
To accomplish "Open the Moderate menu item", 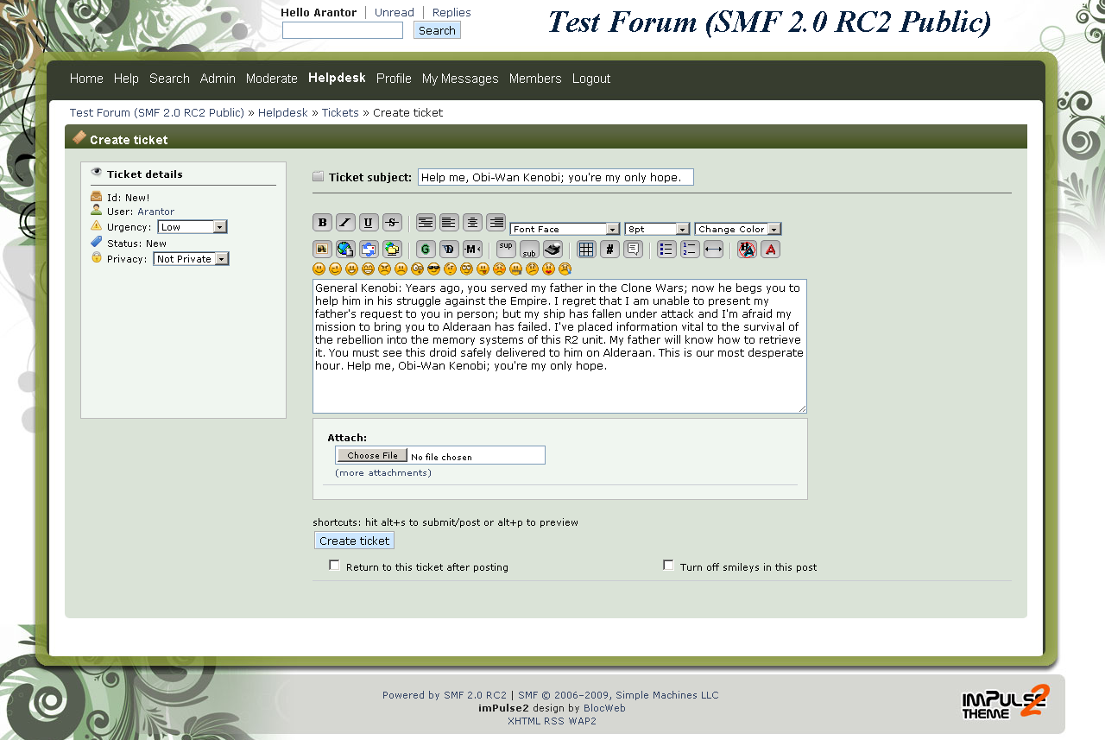I will (272, 79).
